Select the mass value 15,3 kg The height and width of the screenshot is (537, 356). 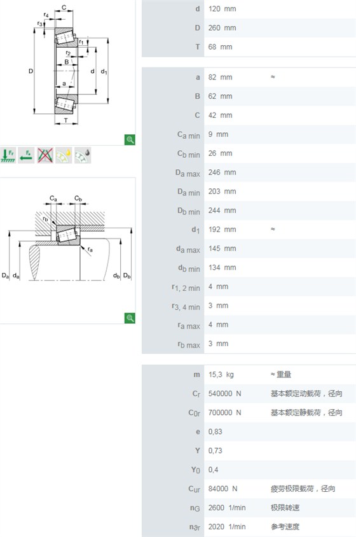click(221, 375)
